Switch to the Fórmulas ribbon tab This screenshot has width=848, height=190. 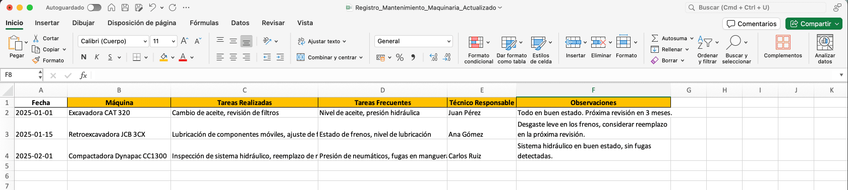point(204,23)
